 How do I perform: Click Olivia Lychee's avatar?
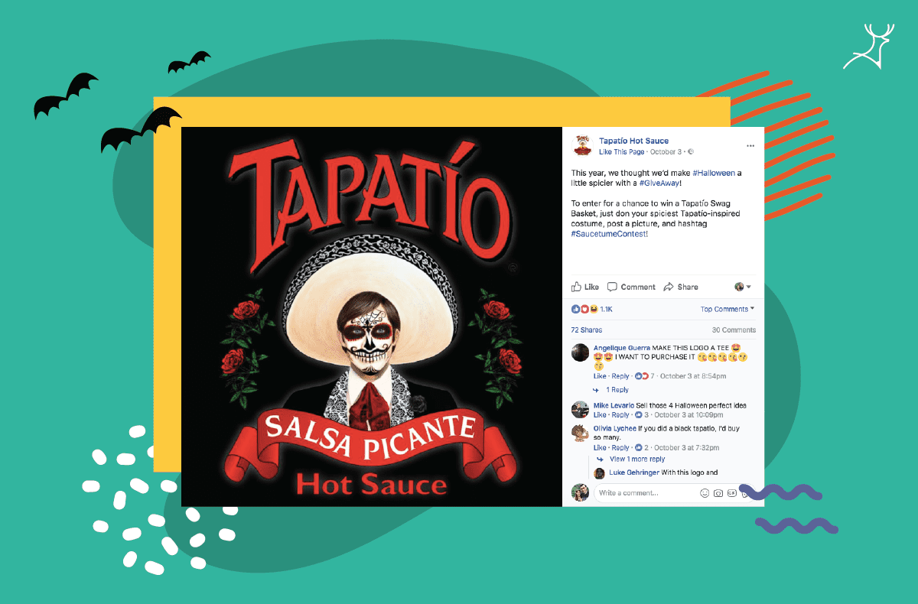tap(581, 434)
